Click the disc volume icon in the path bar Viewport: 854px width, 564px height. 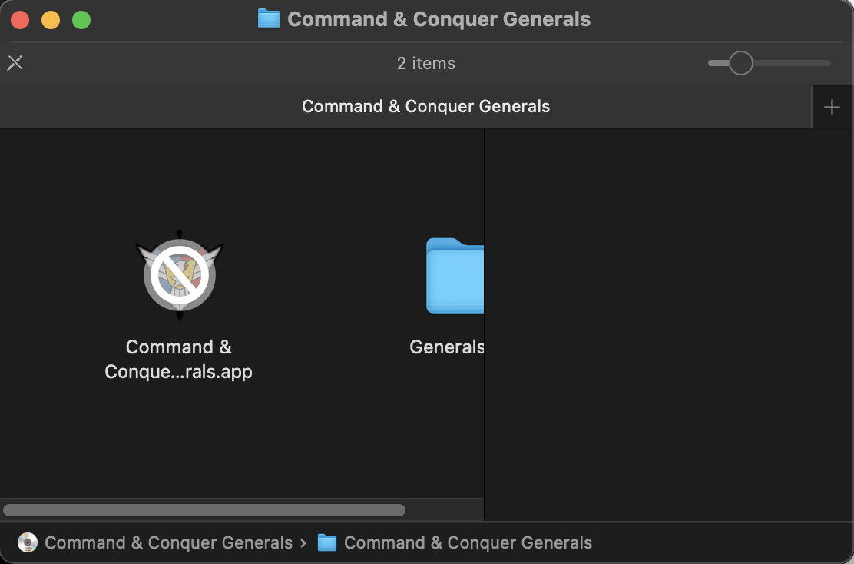(28, 542)
